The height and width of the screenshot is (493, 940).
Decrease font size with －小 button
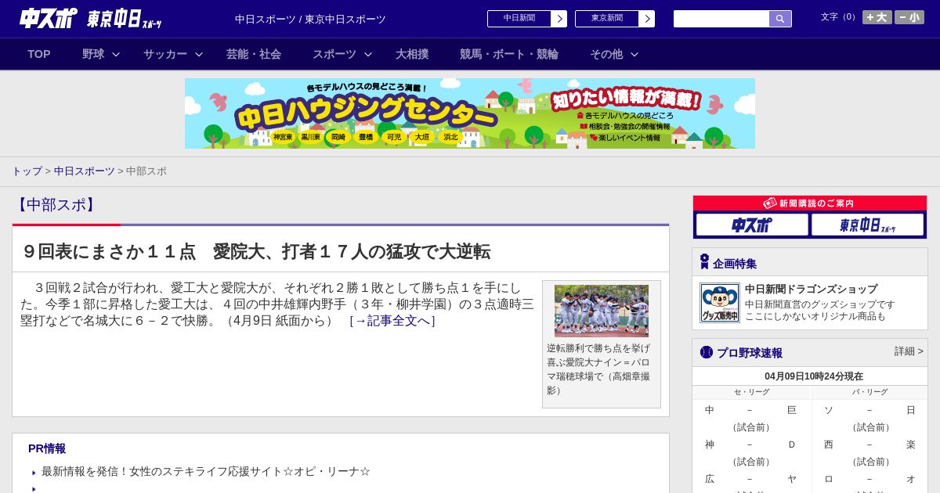coord(909,17)
